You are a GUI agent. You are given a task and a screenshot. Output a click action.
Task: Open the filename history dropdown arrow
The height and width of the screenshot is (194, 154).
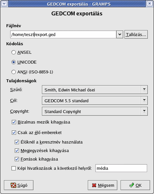[x=120, y=34]
